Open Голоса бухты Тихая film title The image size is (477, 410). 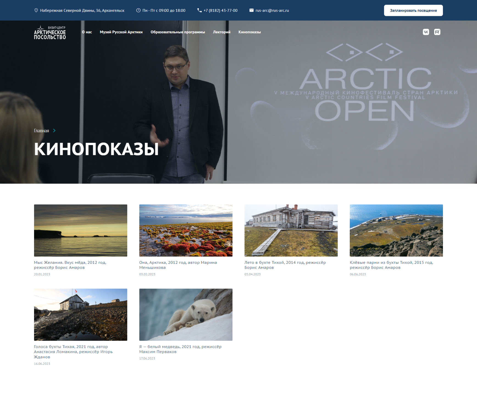tap(73, 352)
